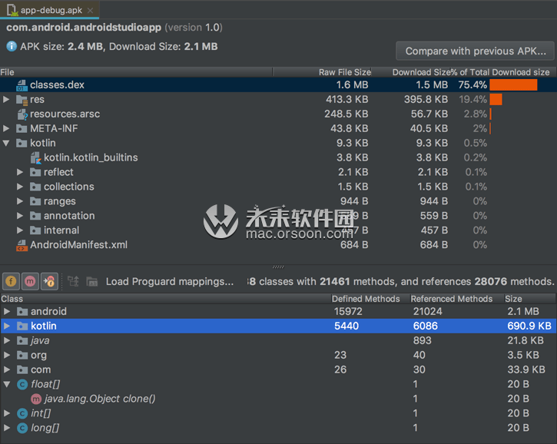This screenshot has height=444, width=557.
Task: Collapse the float[] class node
Action: pos(7,384)
